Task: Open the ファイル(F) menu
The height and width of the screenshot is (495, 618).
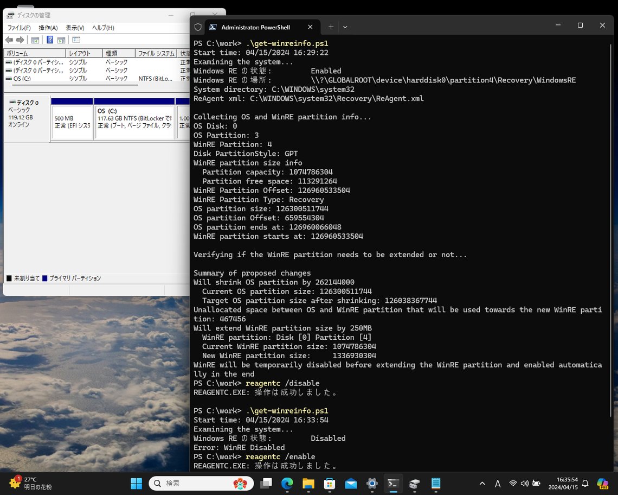Action: (x=19, y=28)
